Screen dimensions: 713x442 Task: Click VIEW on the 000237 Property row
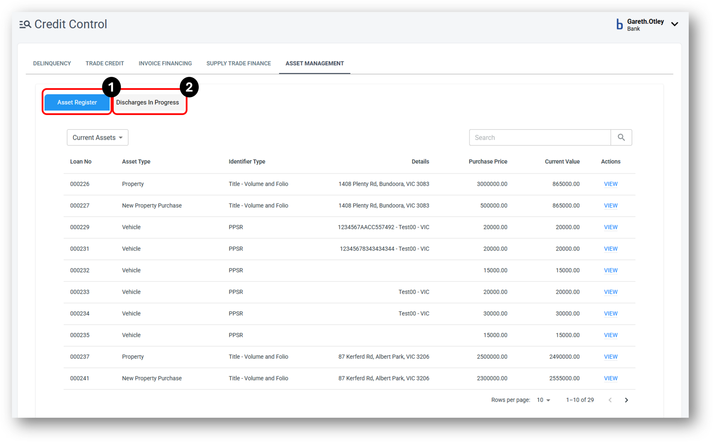coord(611,356)
